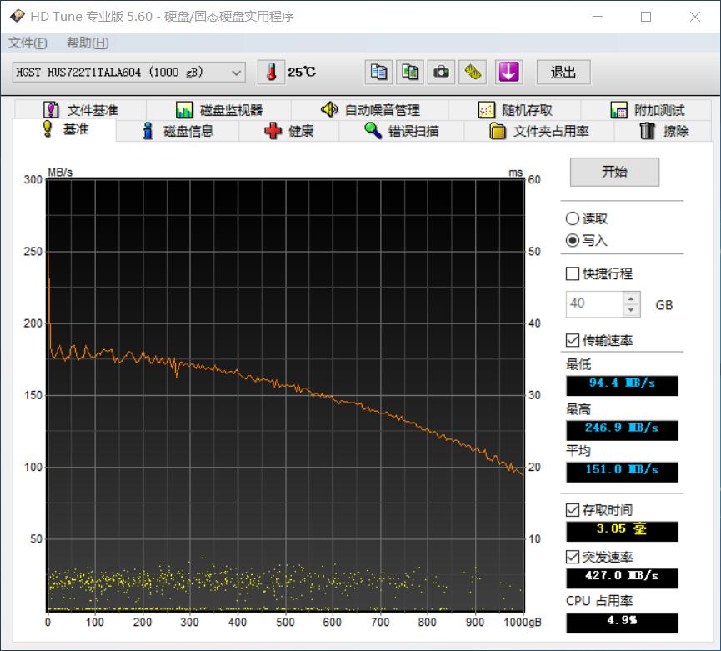Select the 写入 radio button
Viewport: 721px width, 651px height.
(x=573, y=240)
